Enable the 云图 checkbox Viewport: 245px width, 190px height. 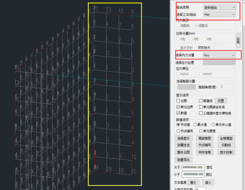[178, 101]
